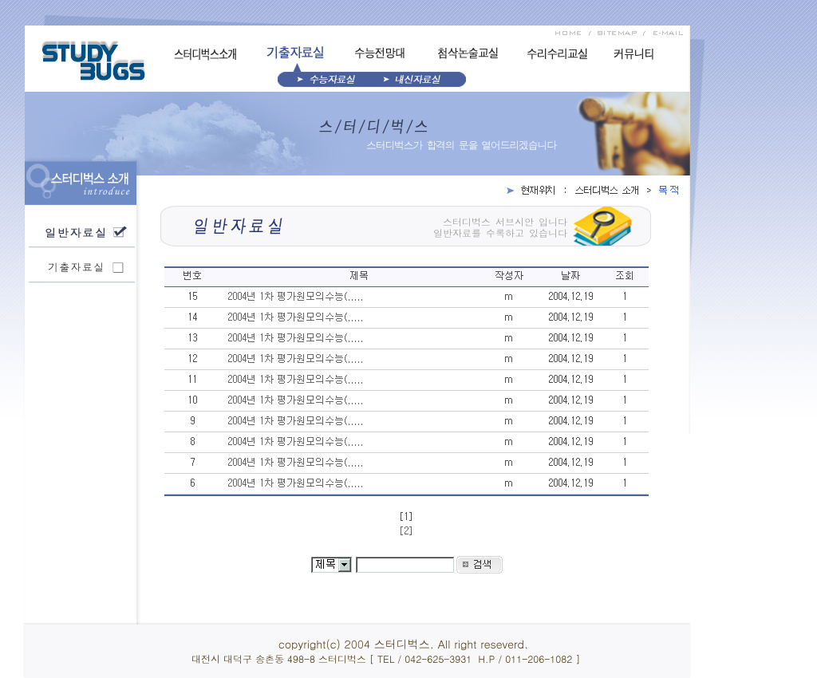Click the Study Bugs logo

tap(93, 61)
